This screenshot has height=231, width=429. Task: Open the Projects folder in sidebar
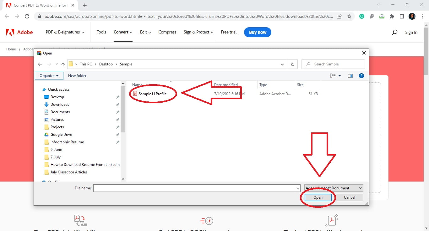click(57, 127)
